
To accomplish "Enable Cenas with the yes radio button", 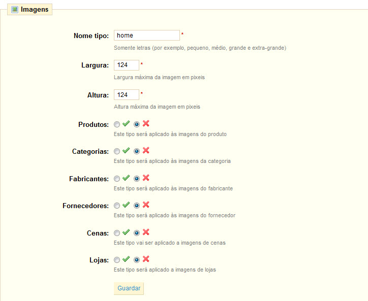I will coord(117,233).
